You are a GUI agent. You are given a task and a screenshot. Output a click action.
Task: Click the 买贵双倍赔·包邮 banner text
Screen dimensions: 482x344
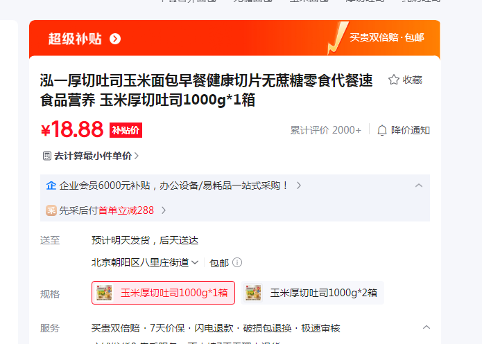tap(387, 37)
